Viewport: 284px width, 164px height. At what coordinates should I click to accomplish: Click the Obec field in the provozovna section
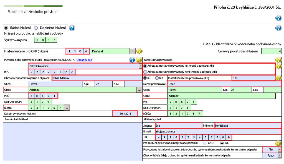tap(221, 96)
